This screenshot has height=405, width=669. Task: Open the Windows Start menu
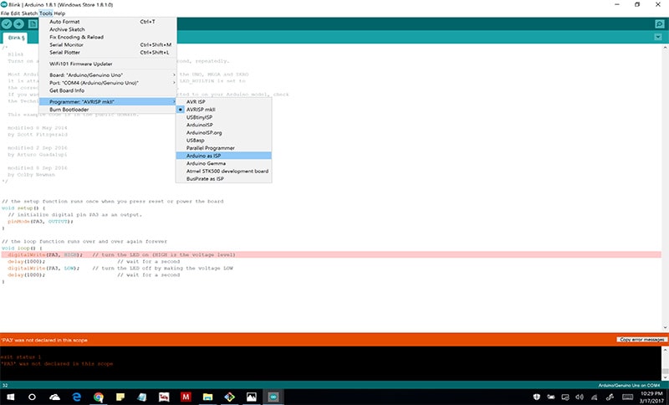click(x=10, y=397)
